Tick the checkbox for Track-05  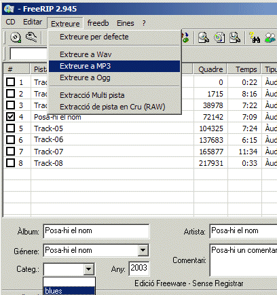tap(10, 128)
